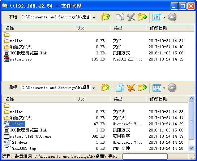Screen dimensions: 197x161
Task: Stop transfer in local toolbar
Action: pyautogui.click(x=172, y=17)
